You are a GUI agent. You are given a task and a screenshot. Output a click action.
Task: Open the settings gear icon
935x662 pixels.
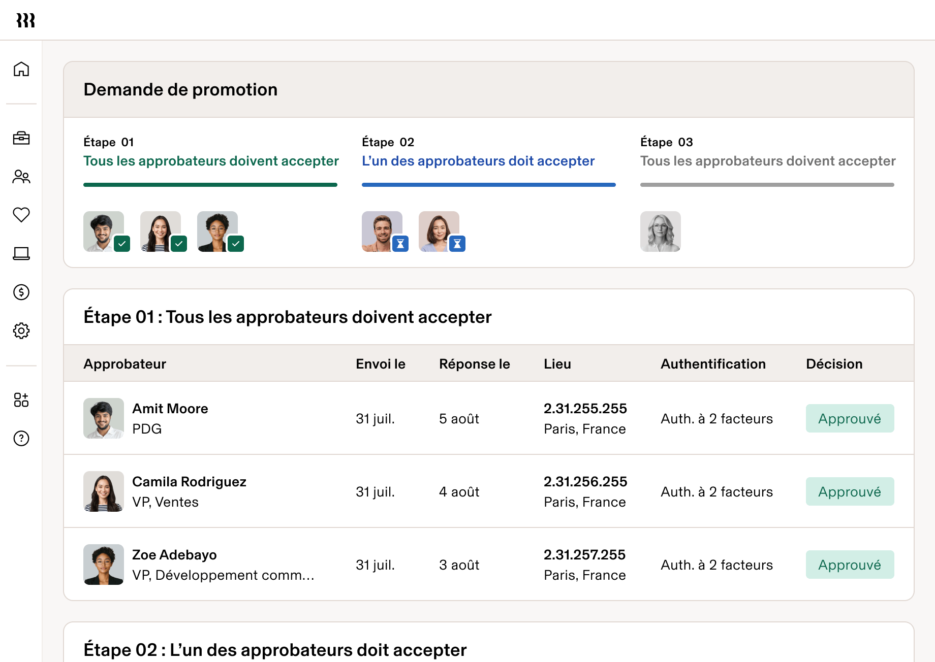pyautogui.click(x=21, y=331)
